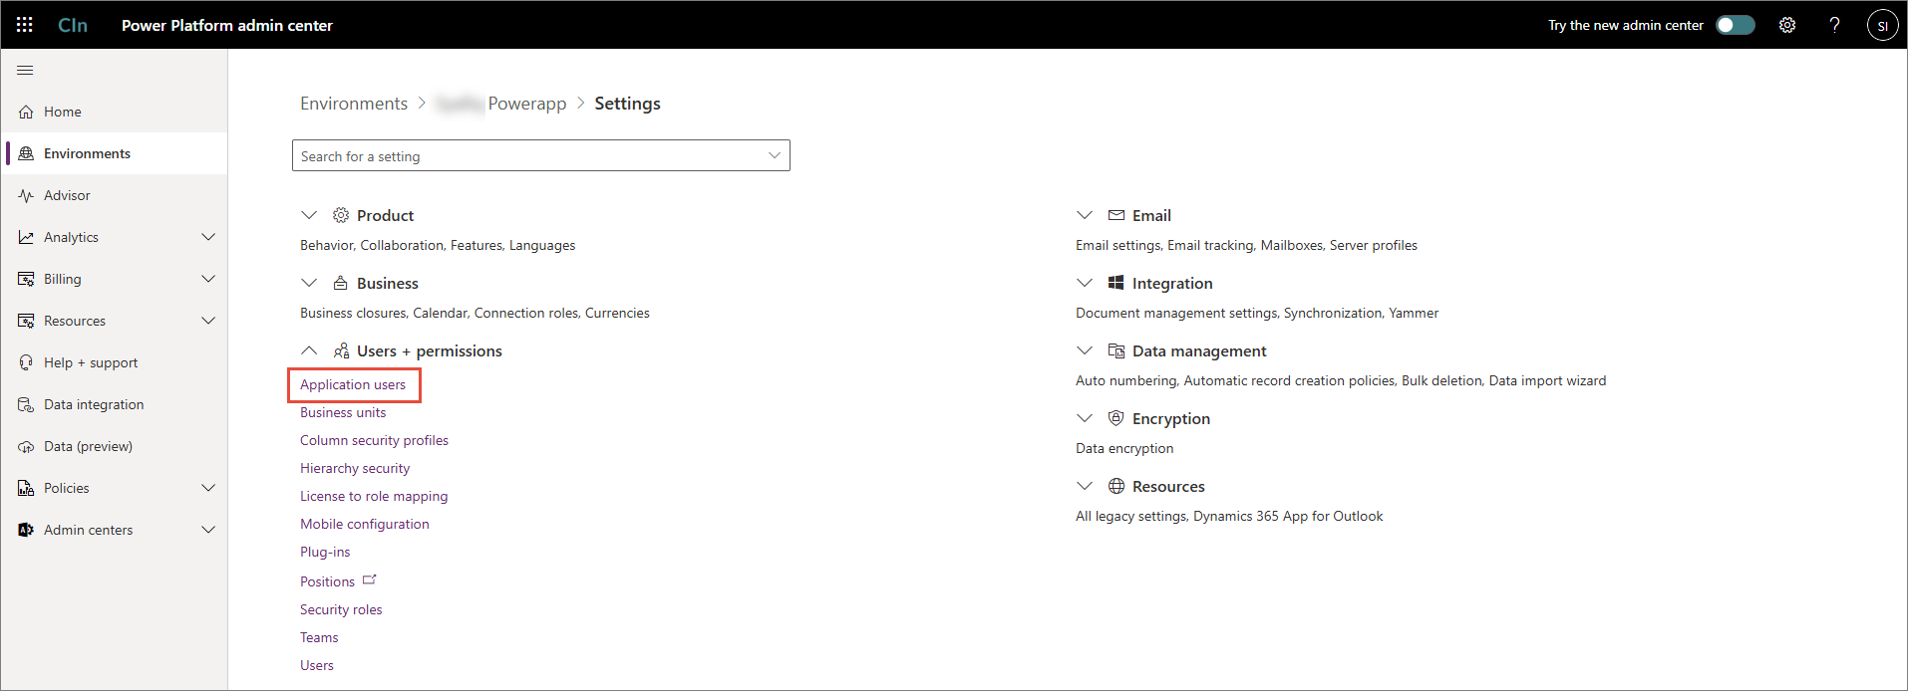Screen dimensions: 1908x691
Task: Open Column security profiles link
Action: tap(374, 440)
